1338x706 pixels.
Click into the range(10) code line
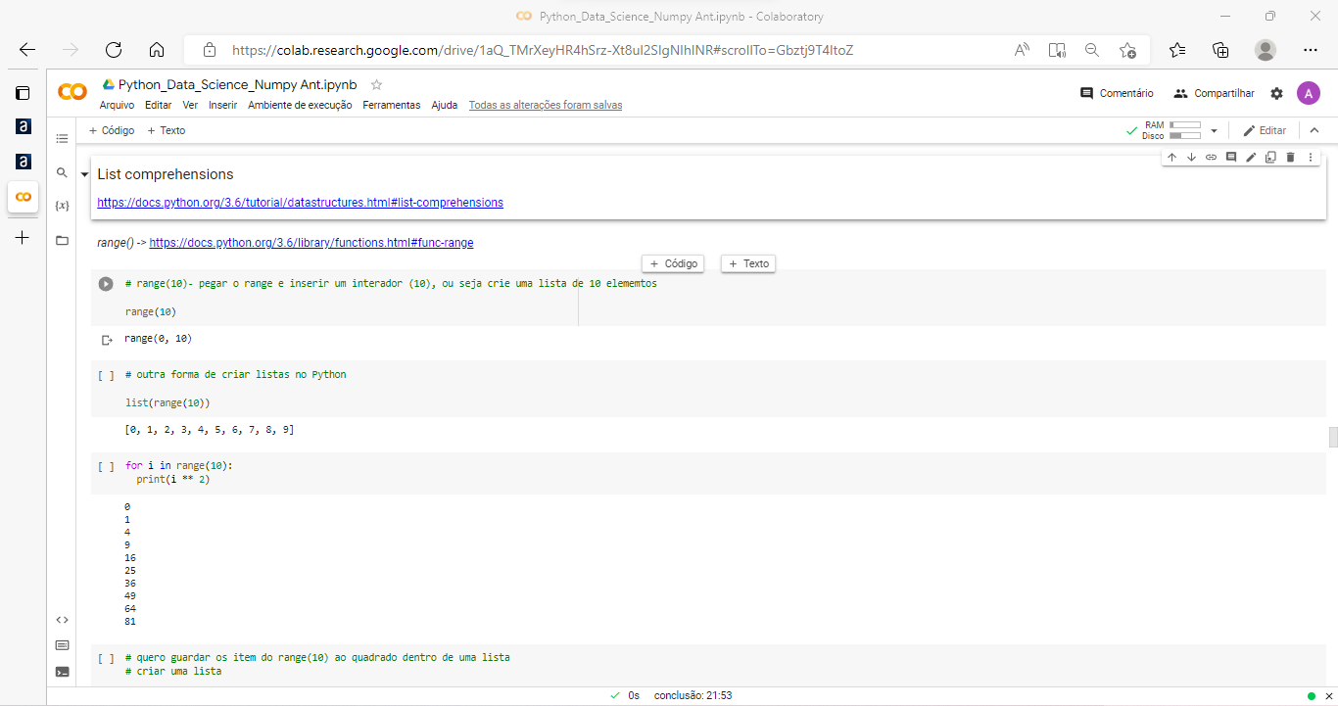(151, 311)
